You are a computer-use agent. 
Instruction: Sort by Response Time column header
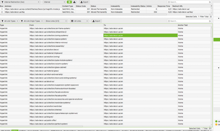click(164, 6)
